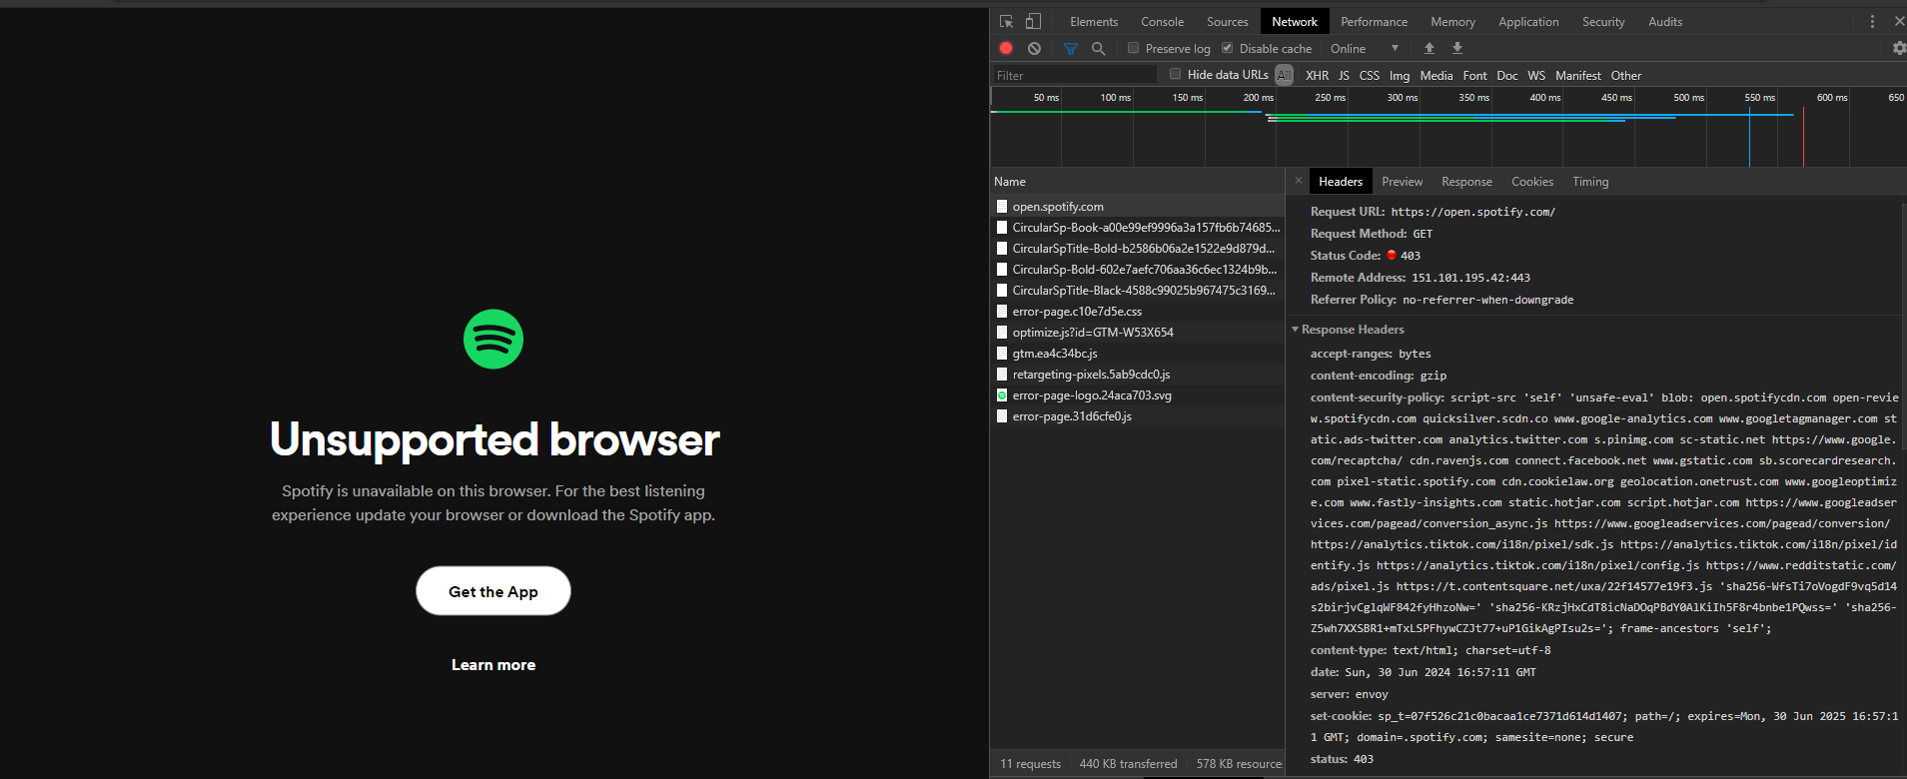Clear the network log

click(x=1034, y=48)
